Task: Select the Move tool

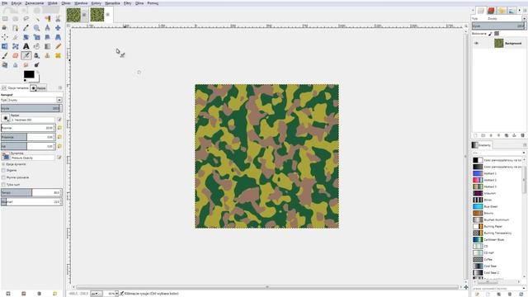Action: click(58, 27)
